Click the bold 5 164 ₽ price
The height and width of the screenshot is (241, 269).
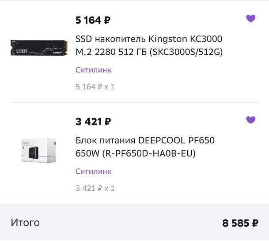point(93,20)
